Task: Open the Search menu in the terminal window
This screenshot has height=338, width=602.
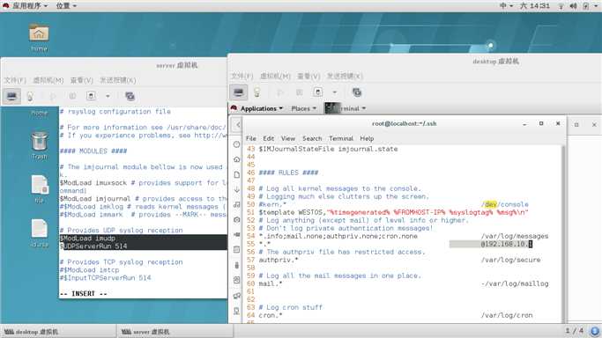Action: (x=312, y=138)
